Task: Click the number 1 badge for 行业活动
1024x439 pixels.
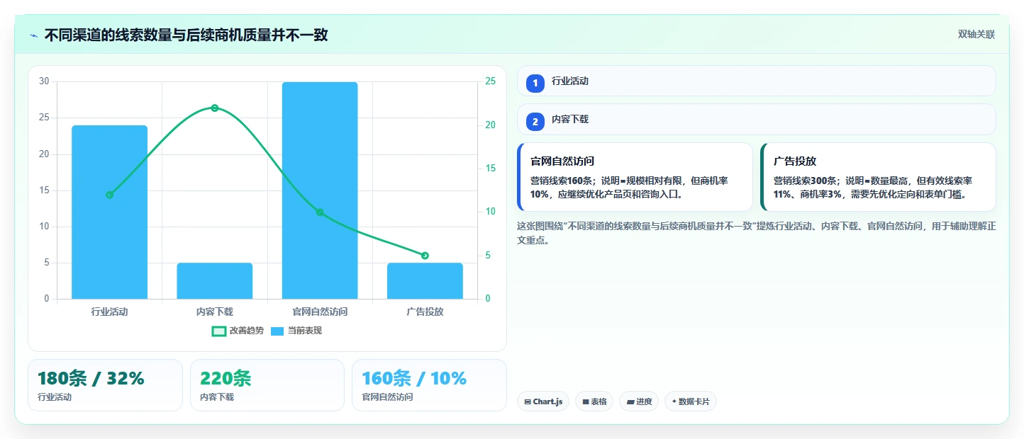Action: (x=535, y=83)
